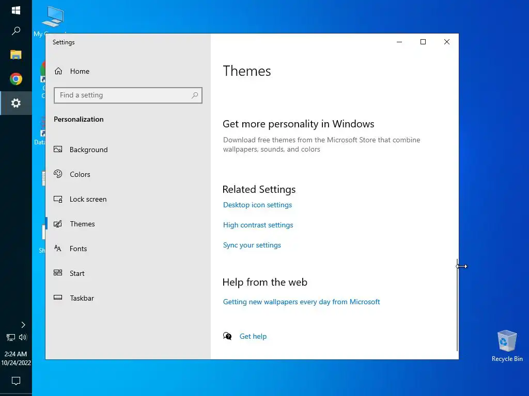Open the taskbar clock and date
Screen dimensions: 529x396
[x=16, y=358]
